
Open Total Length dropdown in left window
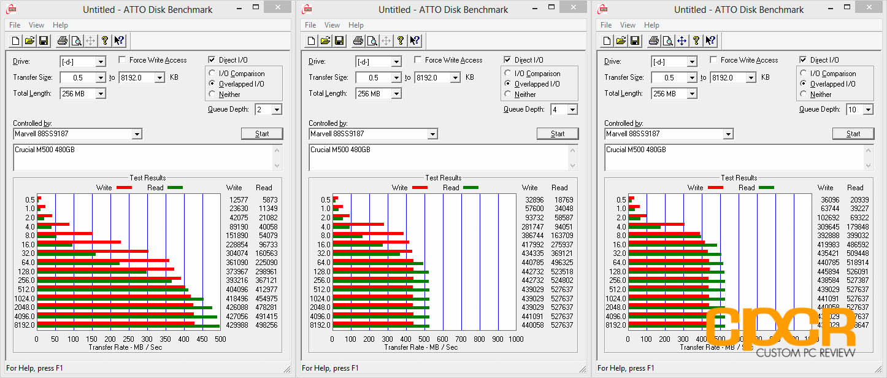pos(101,93)
